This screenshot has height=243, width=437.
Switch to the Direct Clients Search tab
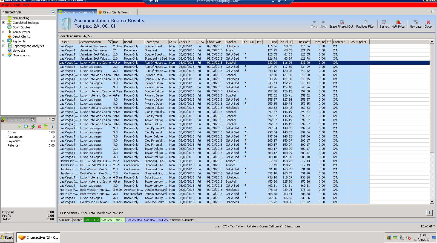click(117, 12)
